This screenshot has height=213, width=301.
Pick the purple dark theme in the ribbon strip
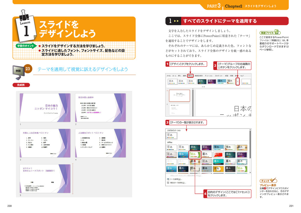tap(212, 81)
